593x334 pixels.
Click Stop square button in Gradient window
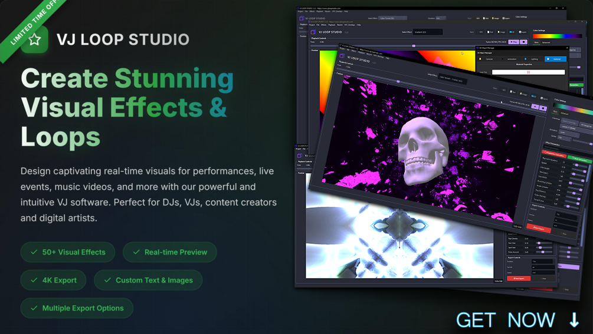click(524, 42)
